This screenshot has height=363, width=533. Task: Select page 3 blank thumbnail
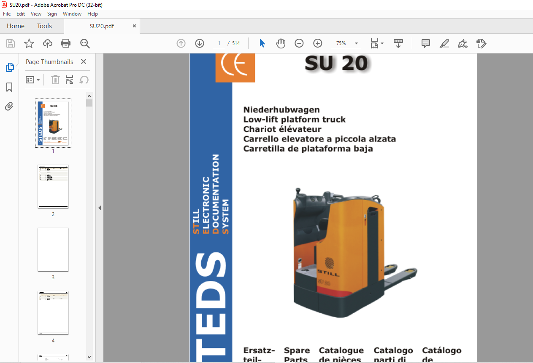click(53, 250)
